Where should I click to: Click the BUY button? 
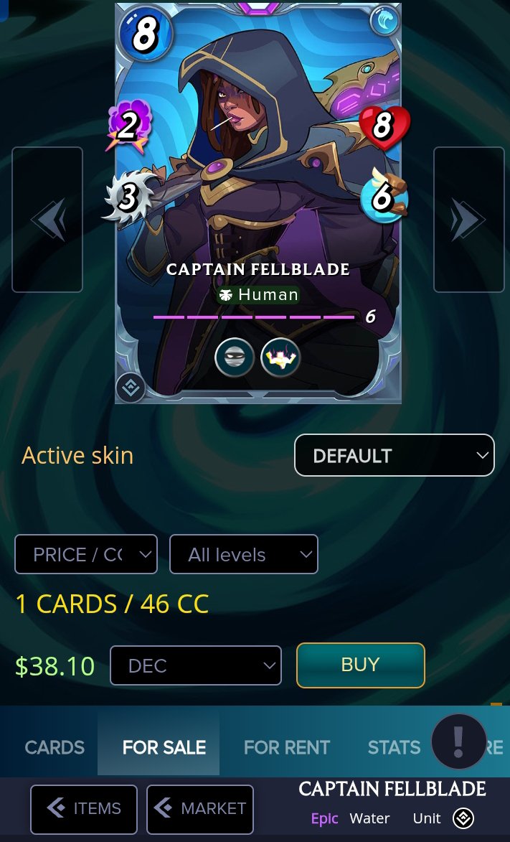pos(361,665)
